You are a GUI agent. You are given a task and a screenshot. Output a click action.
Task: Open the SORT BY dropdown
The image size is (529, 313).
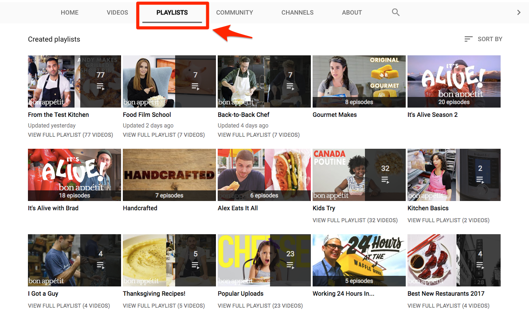(x=483, y=39)
